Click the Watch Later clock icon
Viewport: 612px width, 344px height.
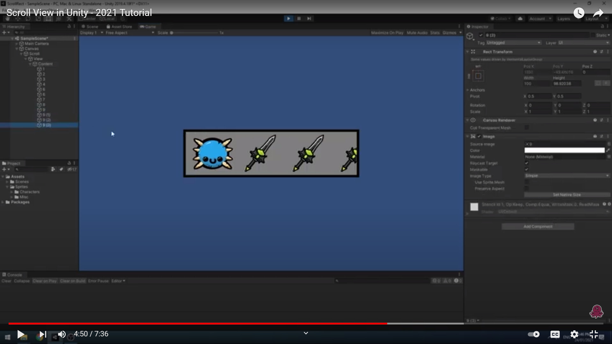[579, 13]
